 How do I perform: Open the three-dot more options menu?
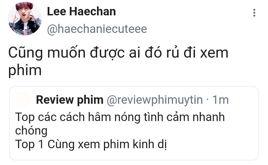click(254, 13)
